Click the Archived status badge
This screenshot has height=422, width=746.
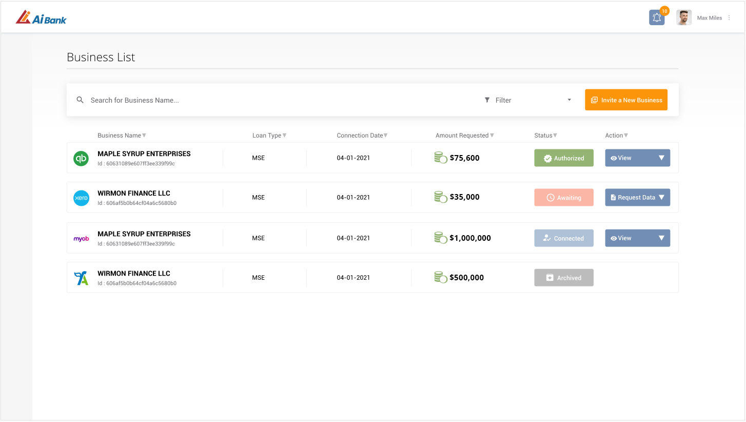564,278
